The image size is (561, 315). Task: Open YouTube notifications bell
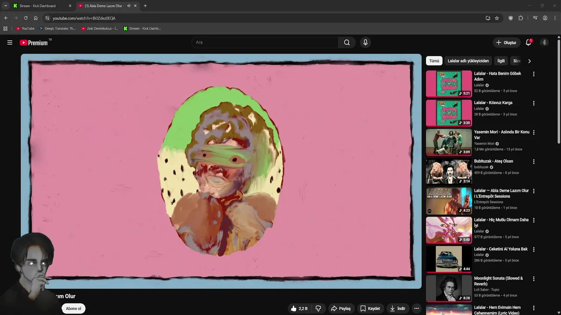529,42
